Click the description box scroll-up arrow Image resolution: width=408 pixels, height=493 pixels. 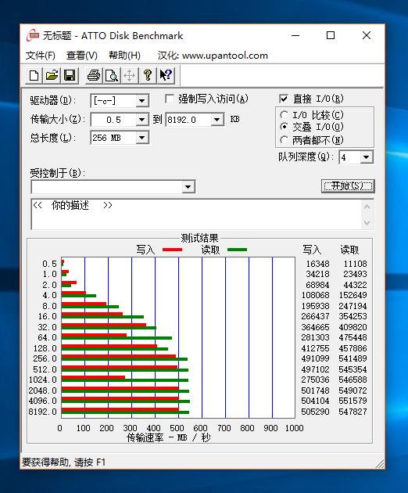[x=367, y=207]
